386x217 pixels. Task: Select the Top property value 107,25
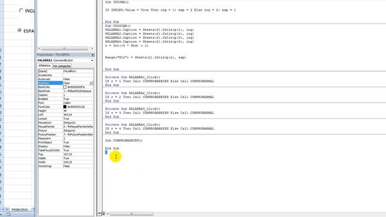(x=78, y=154)
